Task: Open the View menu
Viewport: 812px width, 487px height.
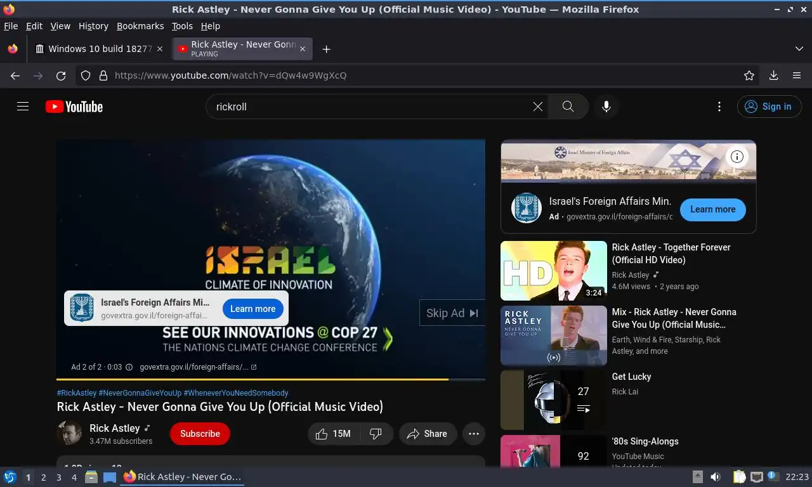Action: (60, 26)
